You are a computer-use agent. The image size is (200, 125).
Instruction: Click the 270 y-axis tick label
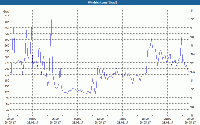[x=7, y=63]
